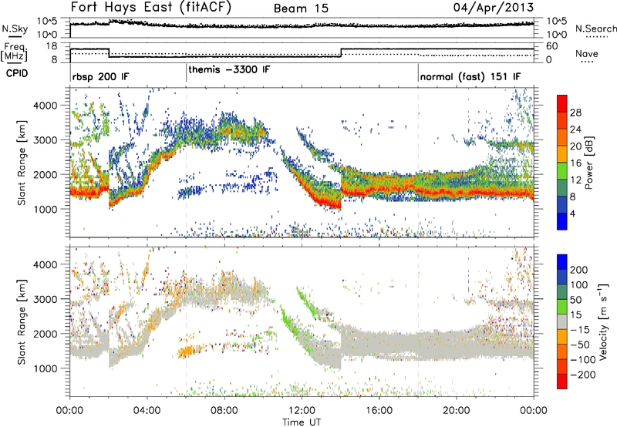Click the 'themis -3300 IF' CPID marker
617x427 pixels.
229,69
